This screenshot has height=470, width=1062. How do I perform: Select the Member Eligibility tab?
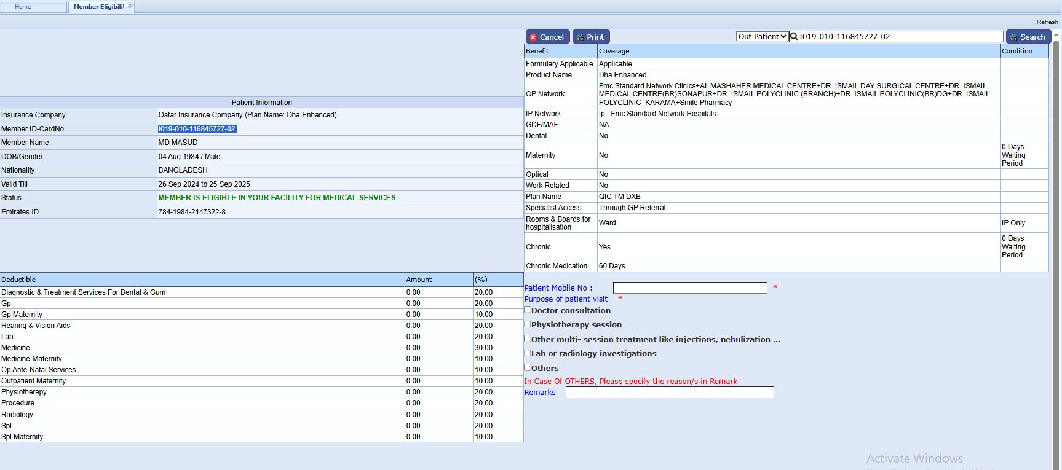pyautogui.click(x=98, y=7)
